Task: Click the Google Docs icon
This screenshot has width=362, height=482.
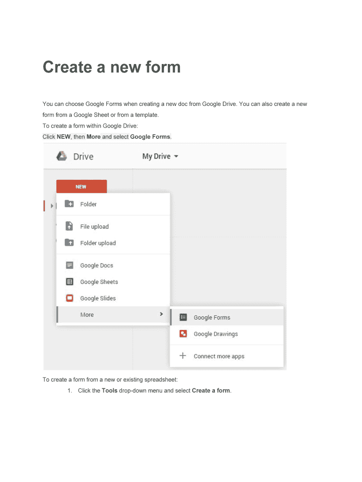Action: tap(69, 265)
